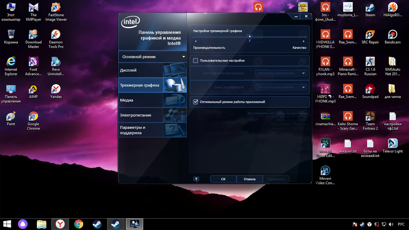Open Download Master desktop shortcut
Image resolution: width=409 pixels, height=230 pixels.
pos(33,39)
